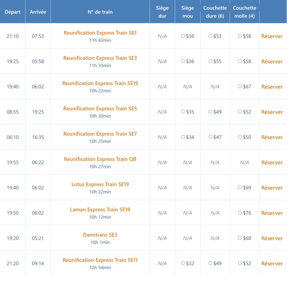Click Réserver for train SE5

click(x=272, y=112)
